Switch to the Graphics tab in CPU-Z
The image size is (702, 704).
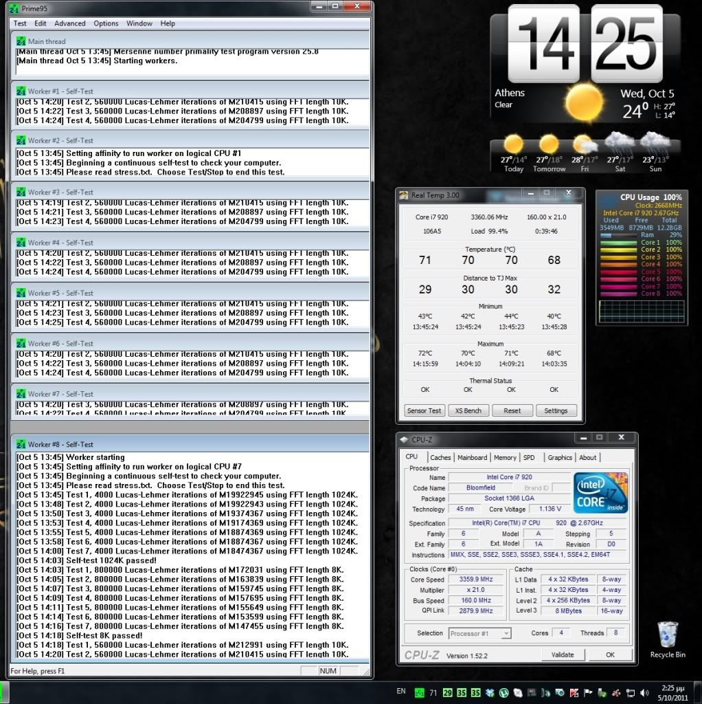coord(560,457)
